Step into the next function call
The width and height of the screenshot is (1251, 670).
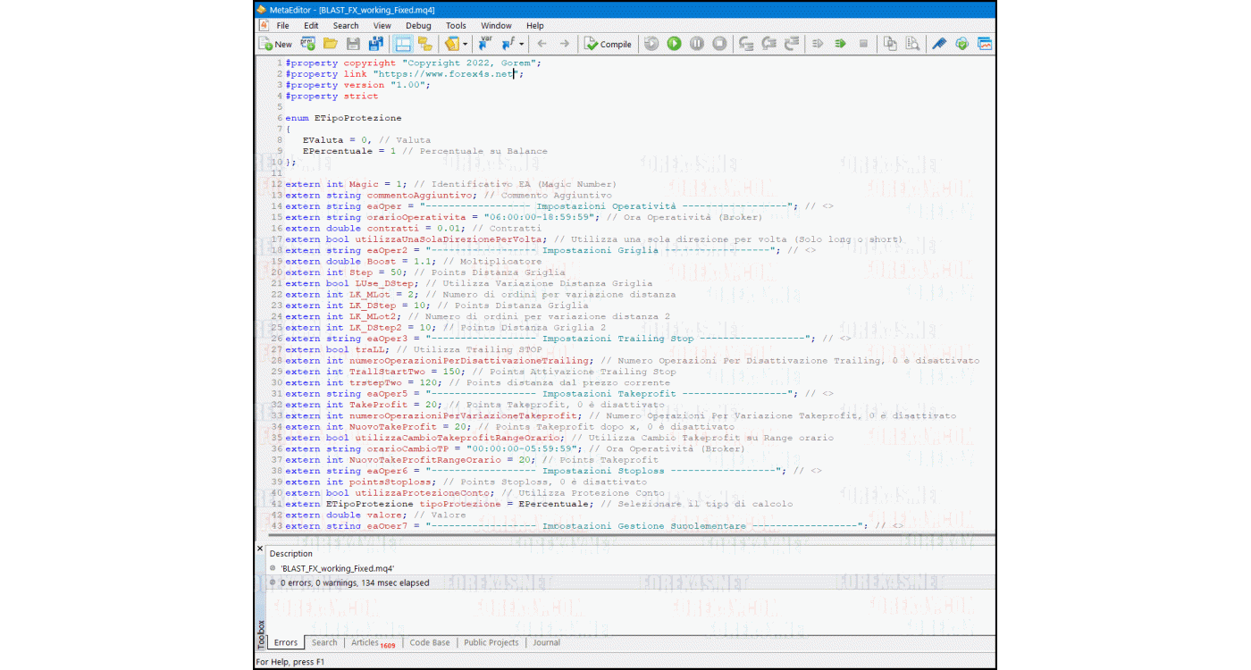[748, 43]
